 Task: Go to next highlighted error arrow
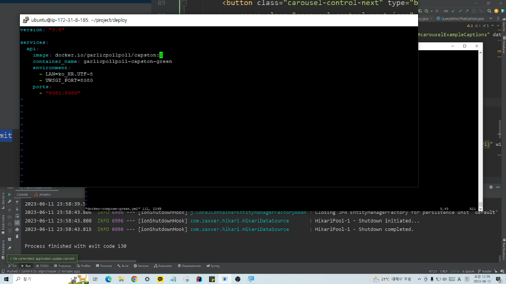498,26
